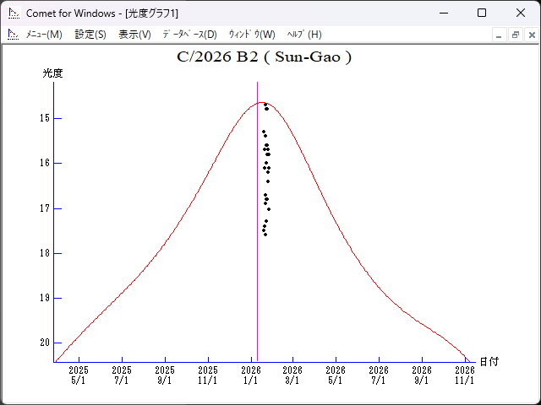Click the graph document icon in menu bar

13,35
